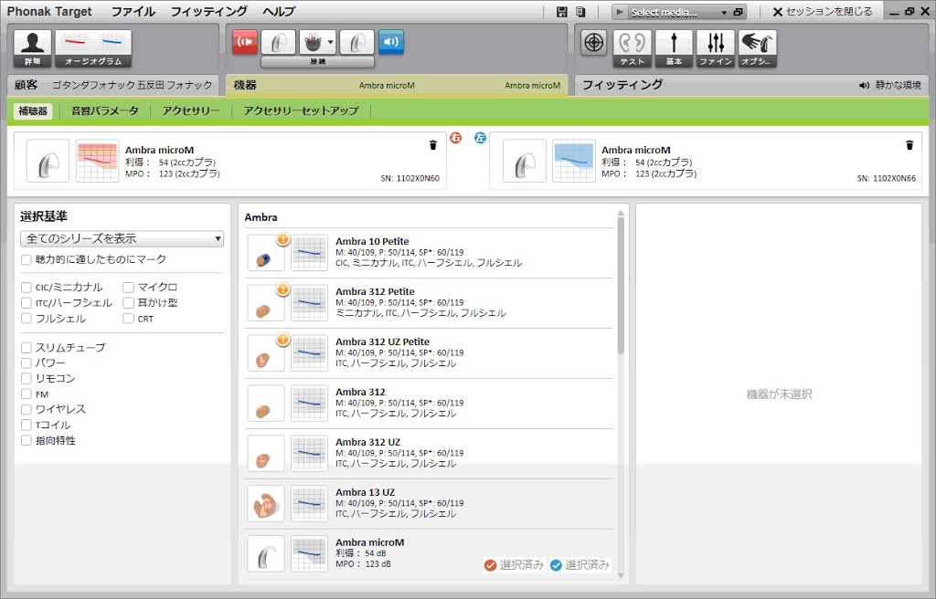Click the blue 選択済み left-ear selected button

pyautogui.click(x=580, y=564)
